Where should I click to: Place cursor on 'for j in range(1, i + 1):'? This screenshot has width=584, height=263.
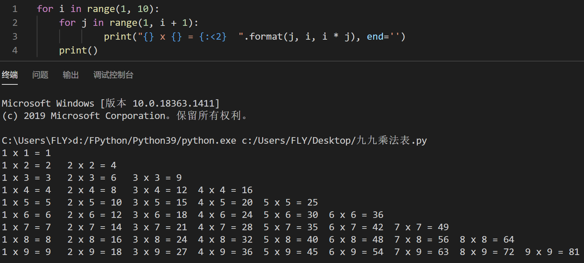click(129, 23)
